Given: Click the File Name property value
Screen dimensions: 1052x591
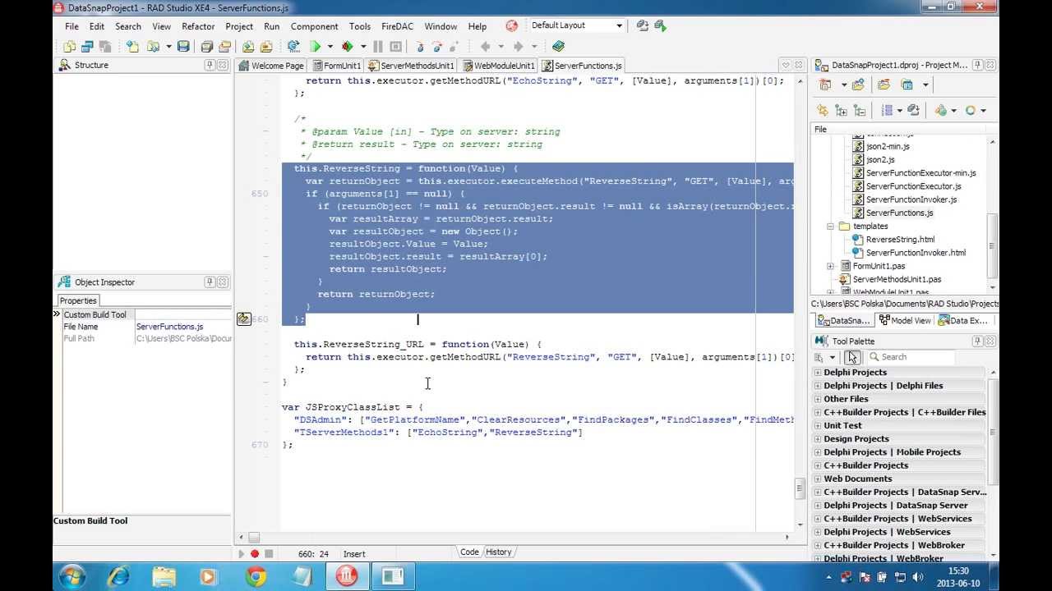Looking at the screenshot, I should [x=183, y=327].
